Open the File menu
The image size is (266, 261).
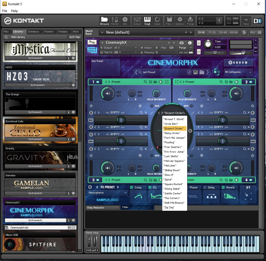pyautogui.click(x=5, y=11)
